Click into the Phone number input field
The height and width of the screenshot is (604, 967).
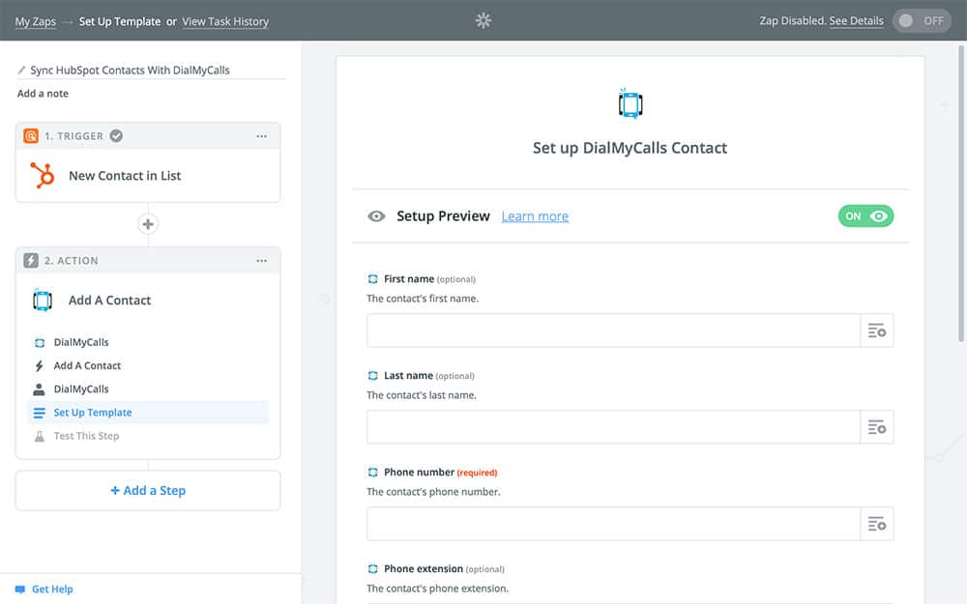click(613, 524)
